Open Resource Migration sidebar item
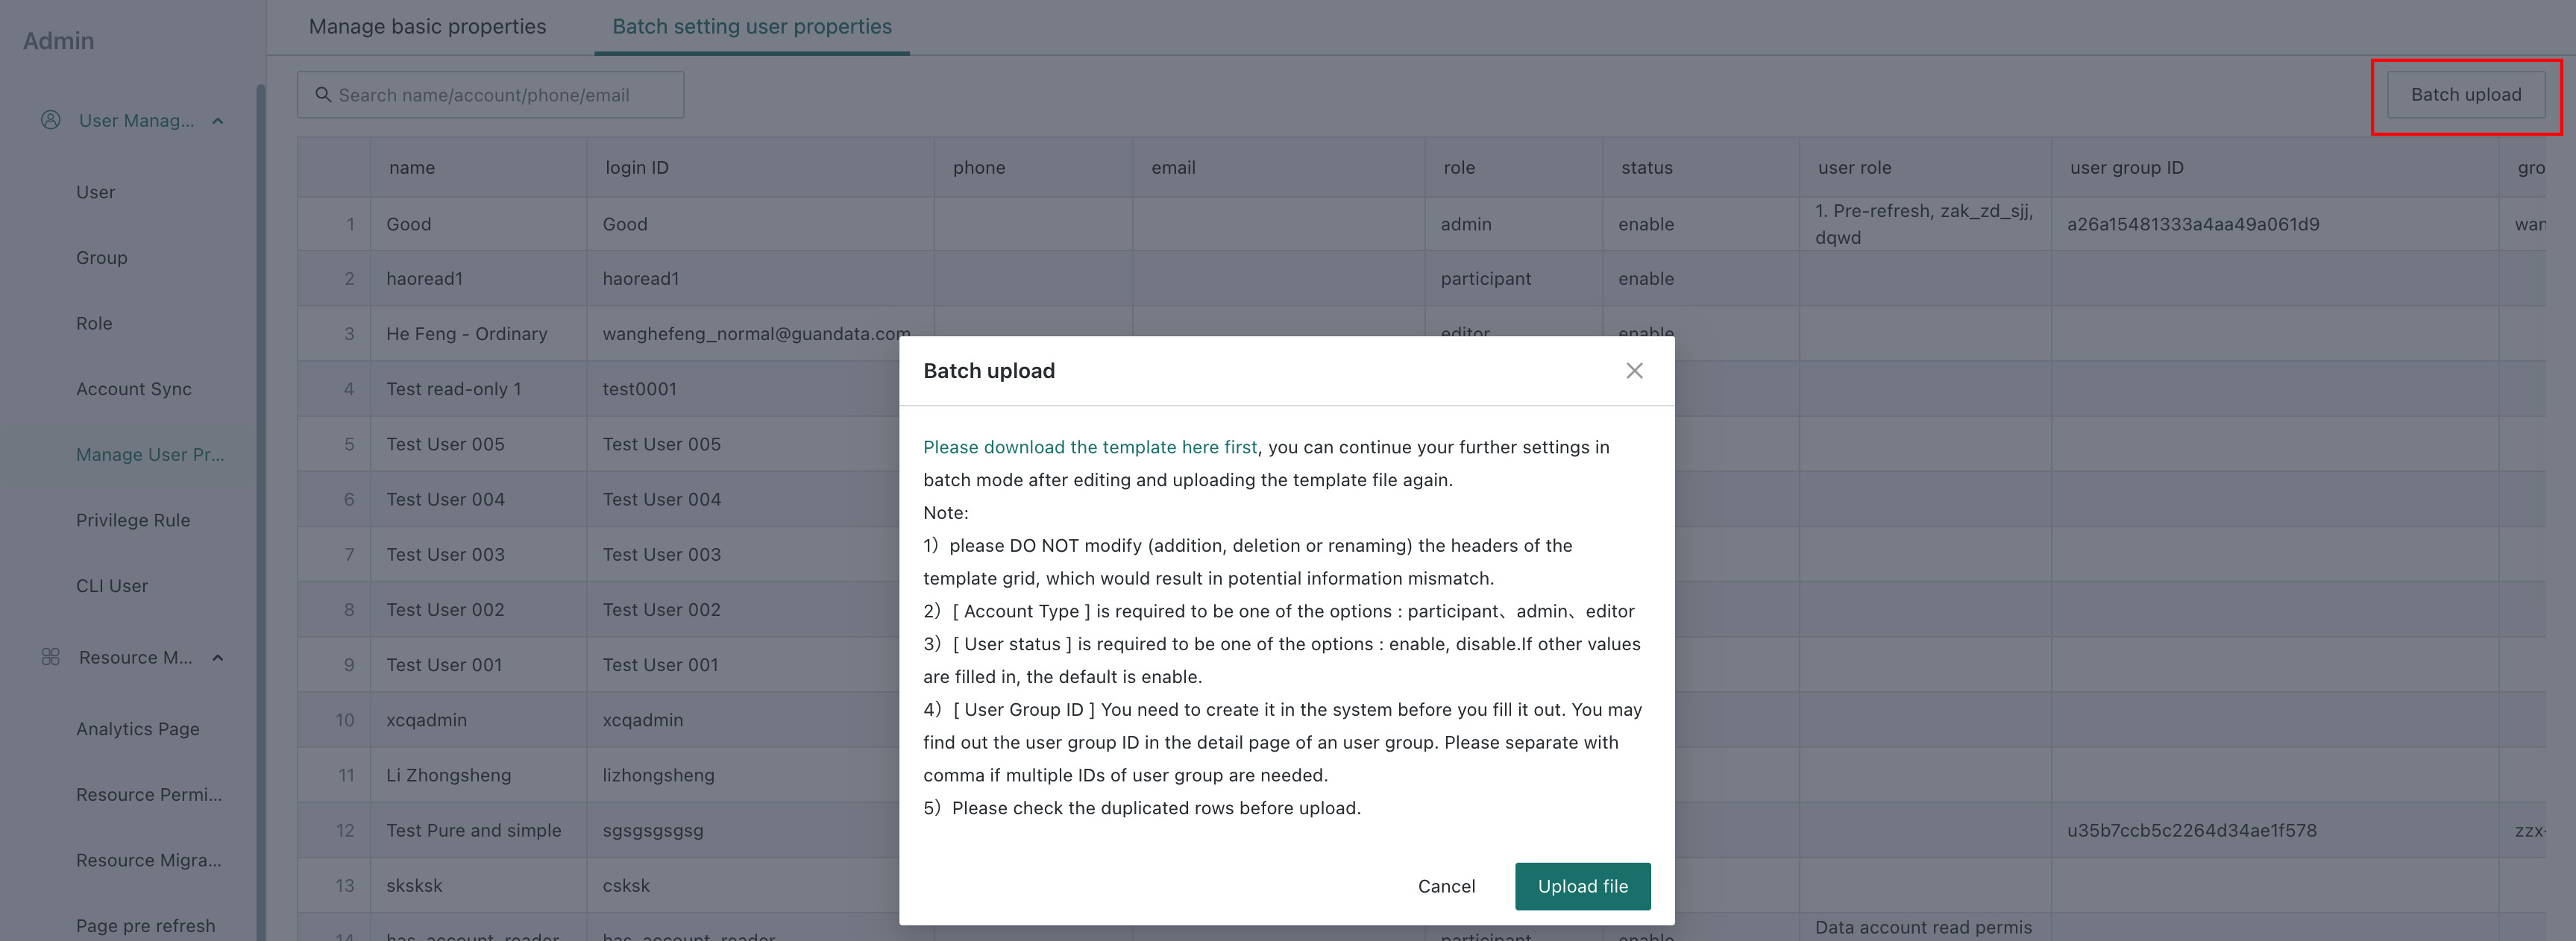The width and height of the screenshot is (2576, 941). pos(149,860)
